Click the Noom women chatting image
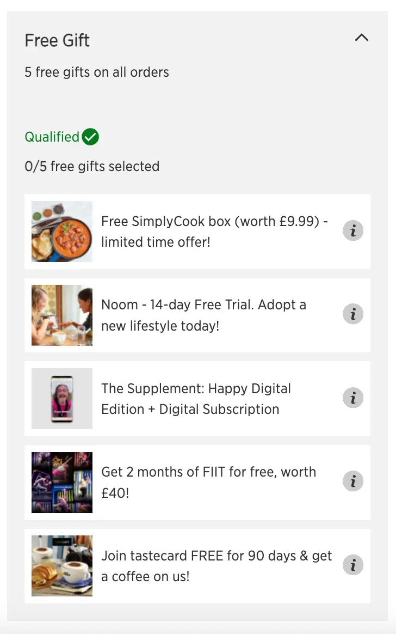Viewport: 396px width, 634px height. tap(61, 315)
